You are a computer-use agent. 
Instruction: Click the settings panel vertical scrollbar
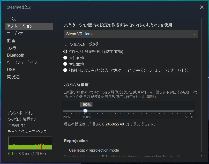click(201, 85)
